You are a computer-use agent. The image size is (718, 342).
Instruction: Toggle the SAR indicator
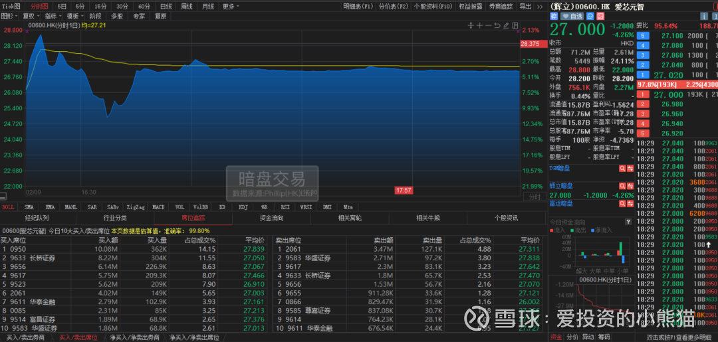click(x=92, y=207)
